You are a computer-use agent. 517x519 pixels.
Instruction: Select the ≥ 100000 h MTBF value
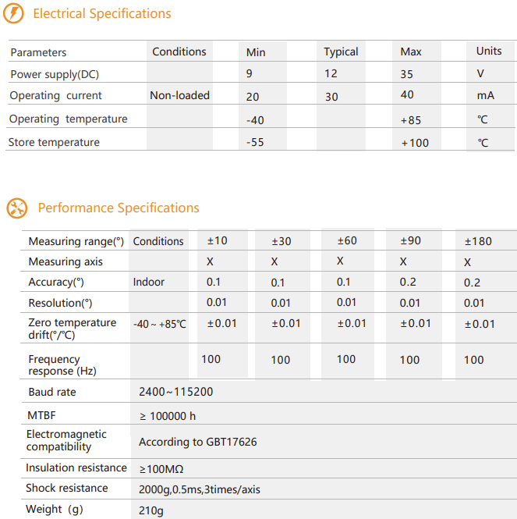tap(168, 416)
